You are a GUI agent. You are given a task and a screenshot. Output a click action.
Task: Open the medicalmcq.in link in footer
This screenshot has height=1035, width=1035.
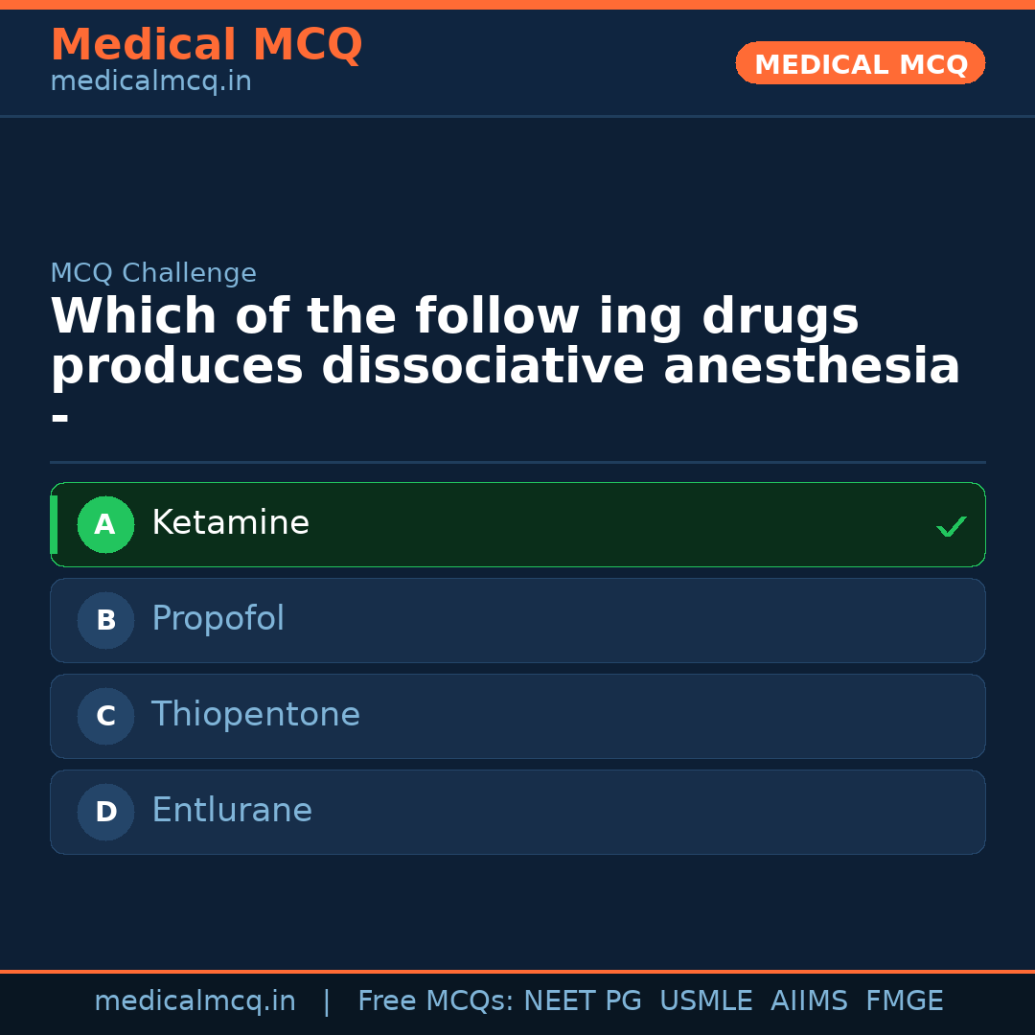[195, 1001]
